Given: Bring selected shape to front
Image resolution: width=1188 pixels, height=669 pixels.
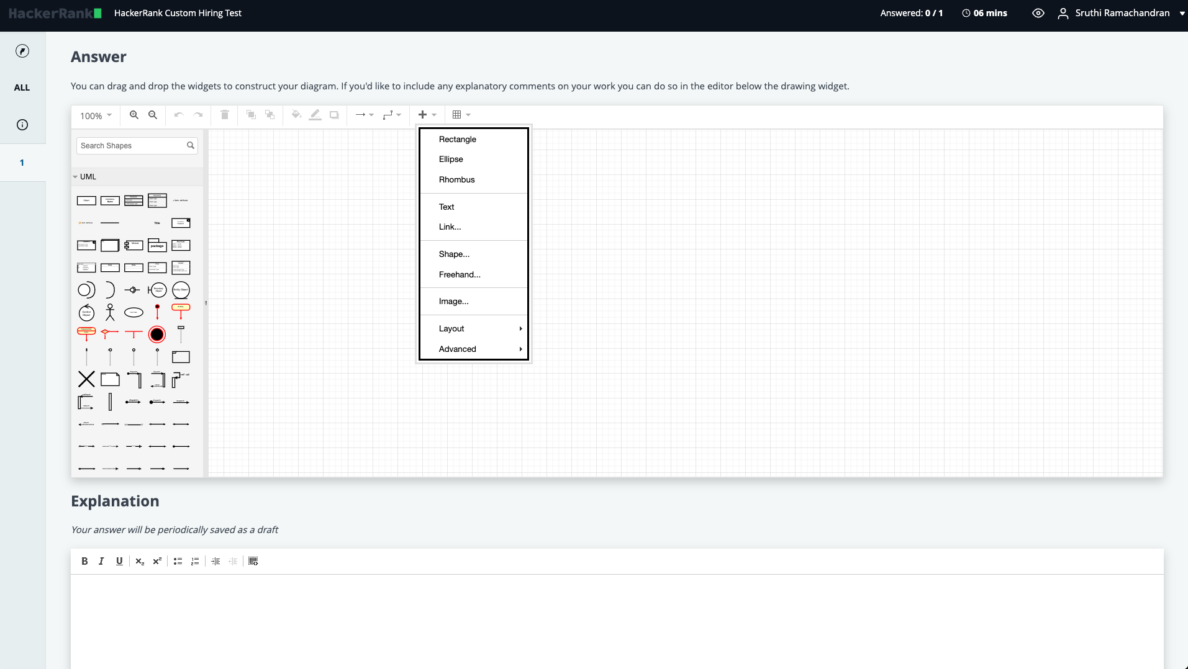Looking at the screenshot, I should [251, 115].
